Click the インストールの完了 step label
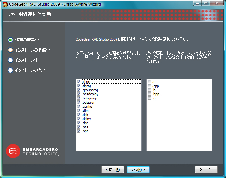The width and height of the screenshot is (226, 178). click(30, 70)
